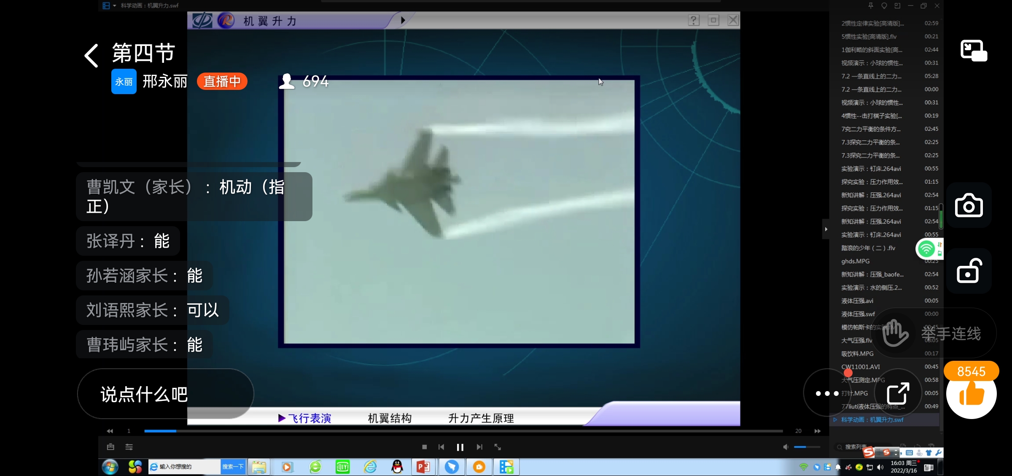
Task: Open the share icon
Action: tap(898, 393)
